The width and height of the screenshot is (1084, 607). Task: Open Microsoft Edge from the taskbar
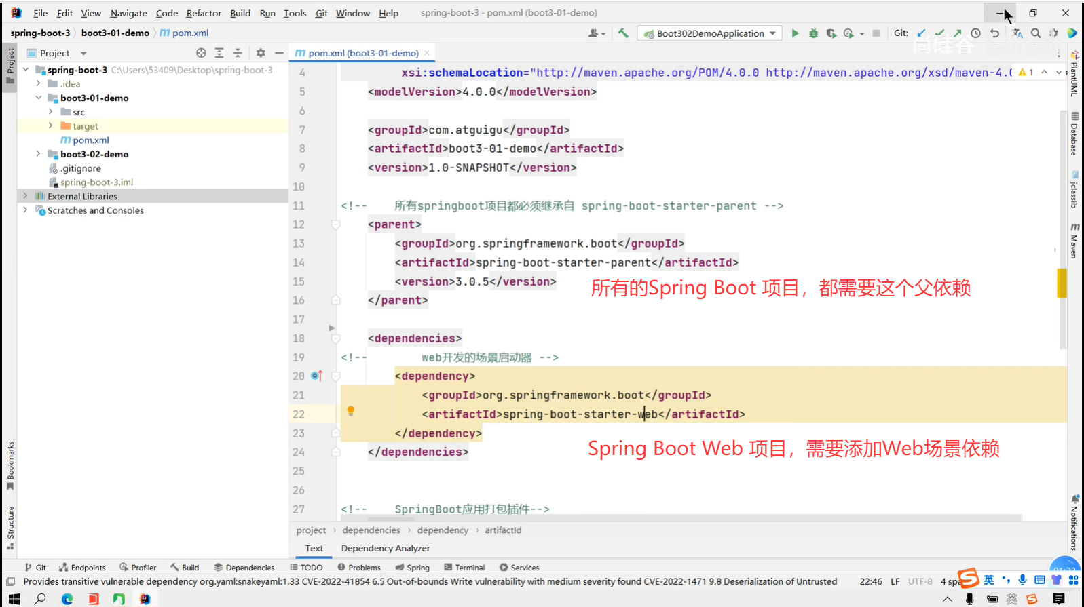pos(67,599)
